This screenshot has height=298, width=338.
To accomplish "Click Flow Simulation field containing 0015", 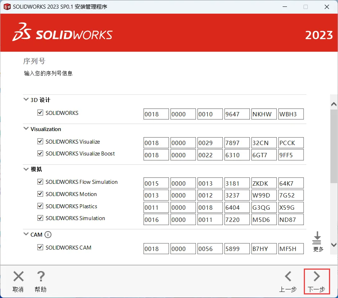I will coord(156,183).
